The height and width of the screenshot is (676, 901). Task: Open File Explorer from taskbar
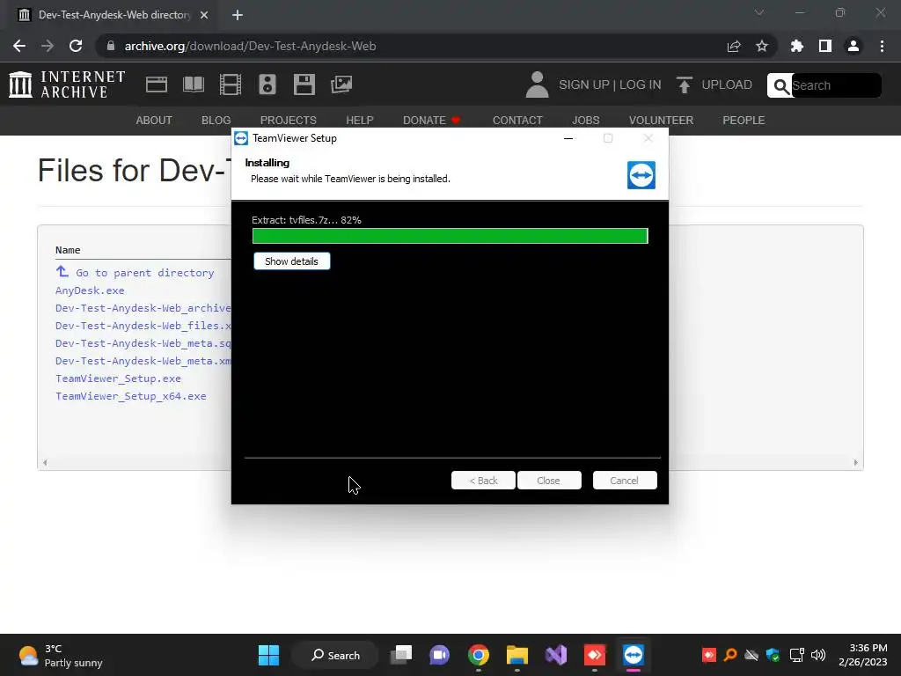pos(517,655)
